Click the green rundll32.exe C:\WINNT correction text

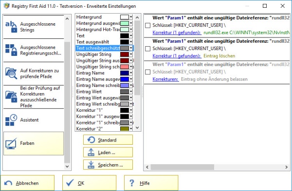(247, 33)
